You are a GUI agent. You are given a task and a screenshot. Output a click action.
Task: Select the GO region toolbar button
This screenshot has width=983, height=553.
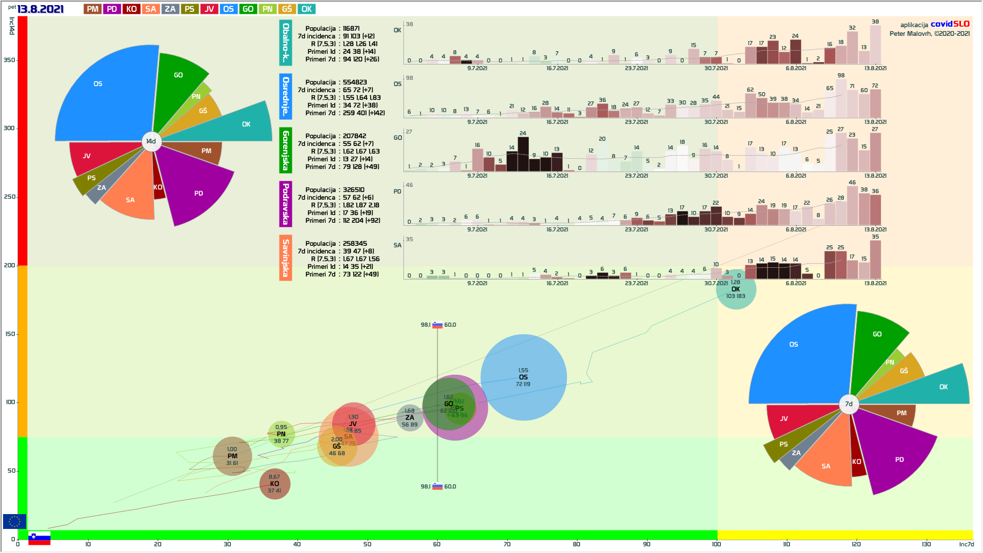tap(248, 9)
